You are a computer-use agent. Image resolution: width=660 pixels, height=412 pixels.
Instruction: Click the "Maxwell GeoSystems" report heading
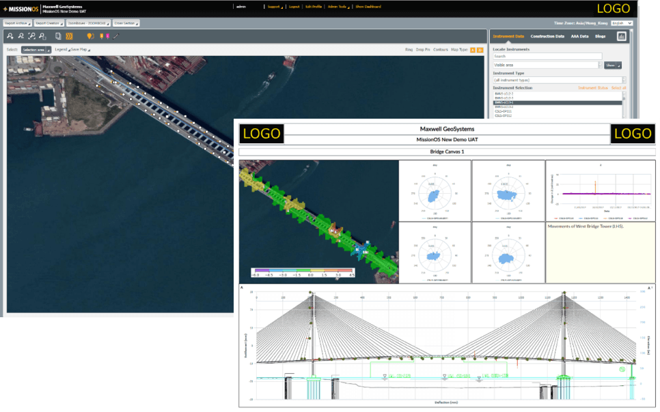pos(447,129)
